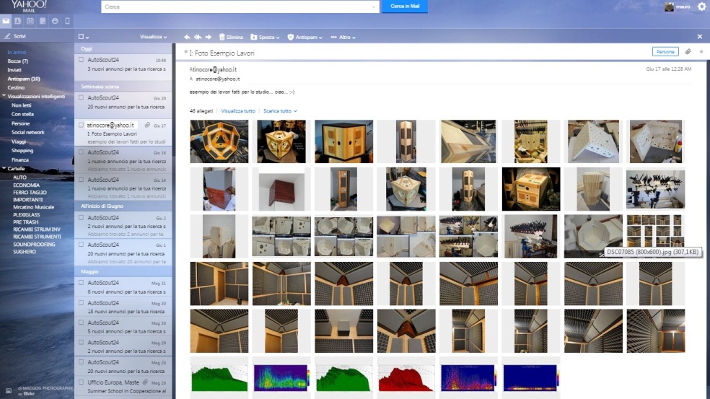Open the Social network smart view
This screenshot has height=399, width=710.
click(x=27, y=132)
